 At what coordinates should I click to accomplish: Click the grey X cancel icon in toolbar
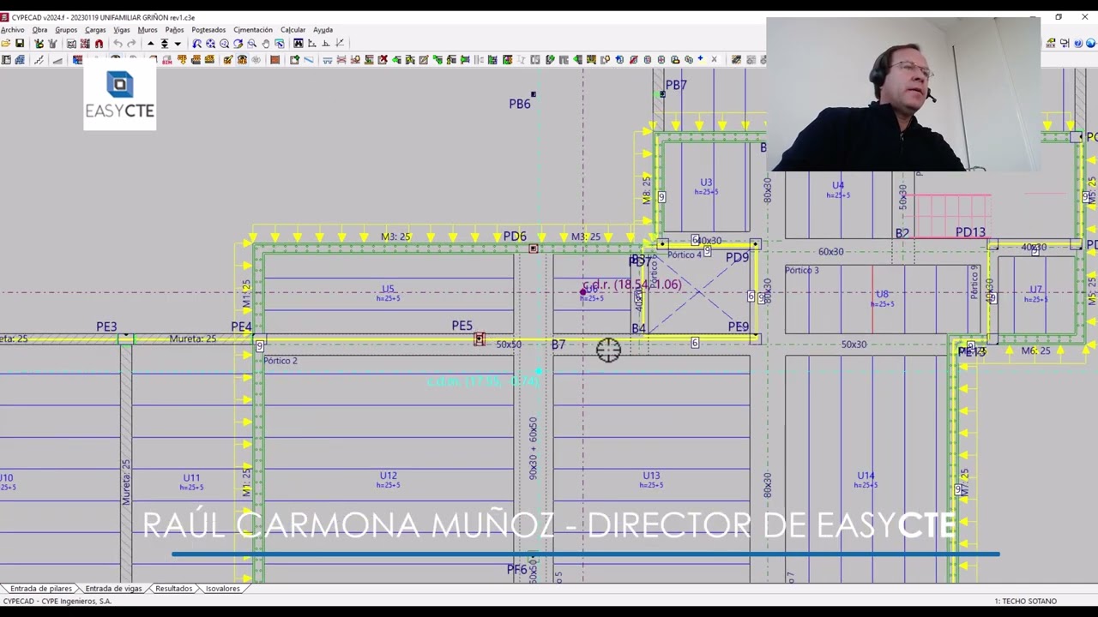pyautogui.click(x=714, y=59)
